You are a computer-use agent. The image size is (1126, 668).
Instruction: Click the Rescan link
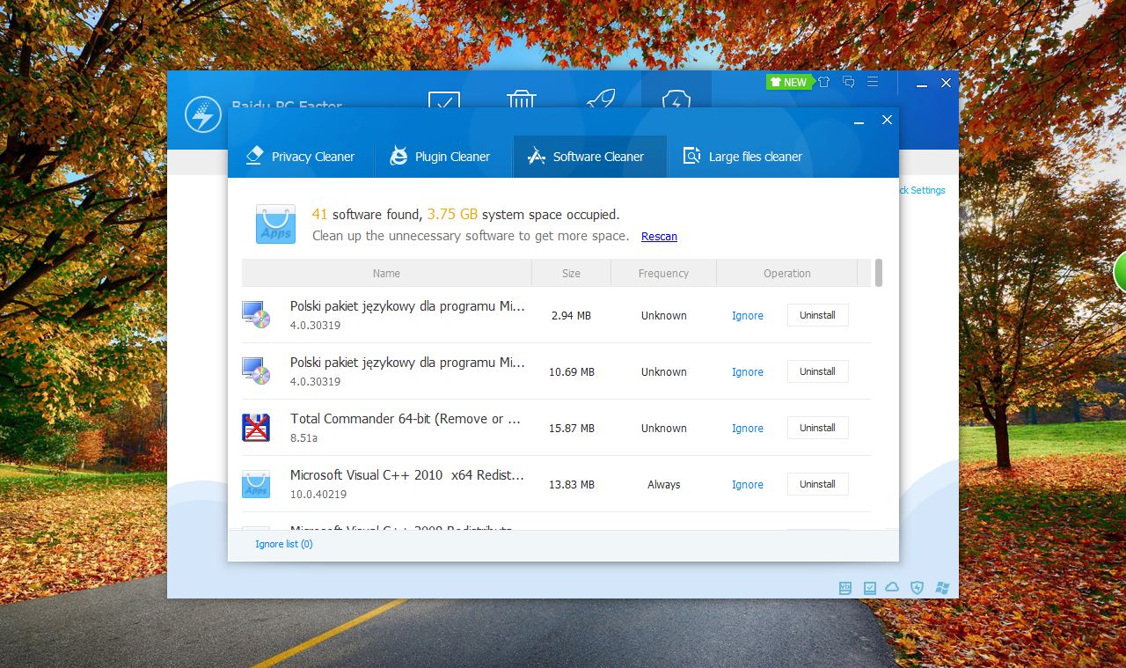(x=659, y=236)
